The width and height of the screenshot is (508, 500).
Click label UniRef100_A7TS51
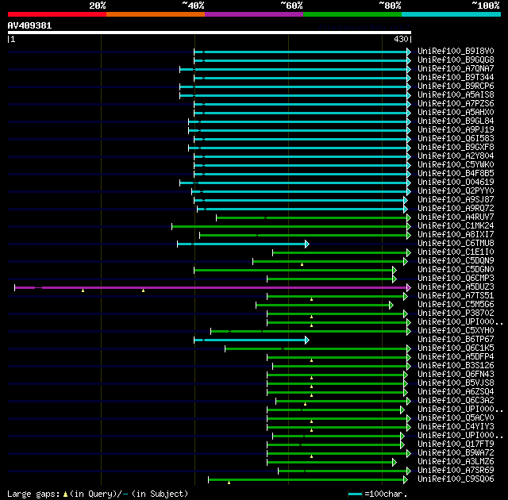(x=456, y=296)
